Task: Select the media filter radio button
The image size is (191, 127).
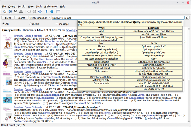Action: click(x=30, y=24)
